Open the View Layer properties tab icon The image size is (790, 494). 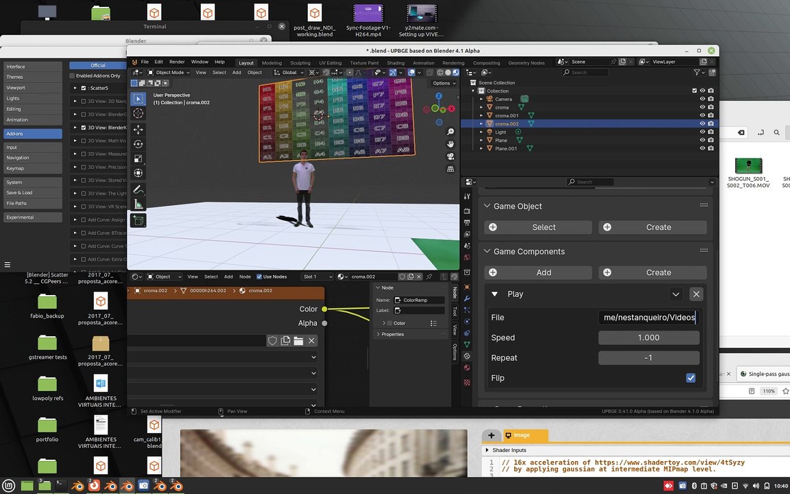point(467,234)
